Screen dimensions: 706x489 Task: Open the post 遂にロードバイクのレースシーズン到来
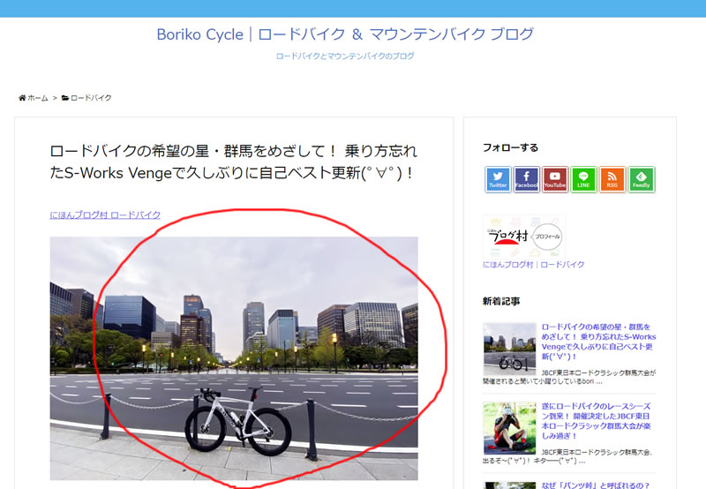[596, 421]
